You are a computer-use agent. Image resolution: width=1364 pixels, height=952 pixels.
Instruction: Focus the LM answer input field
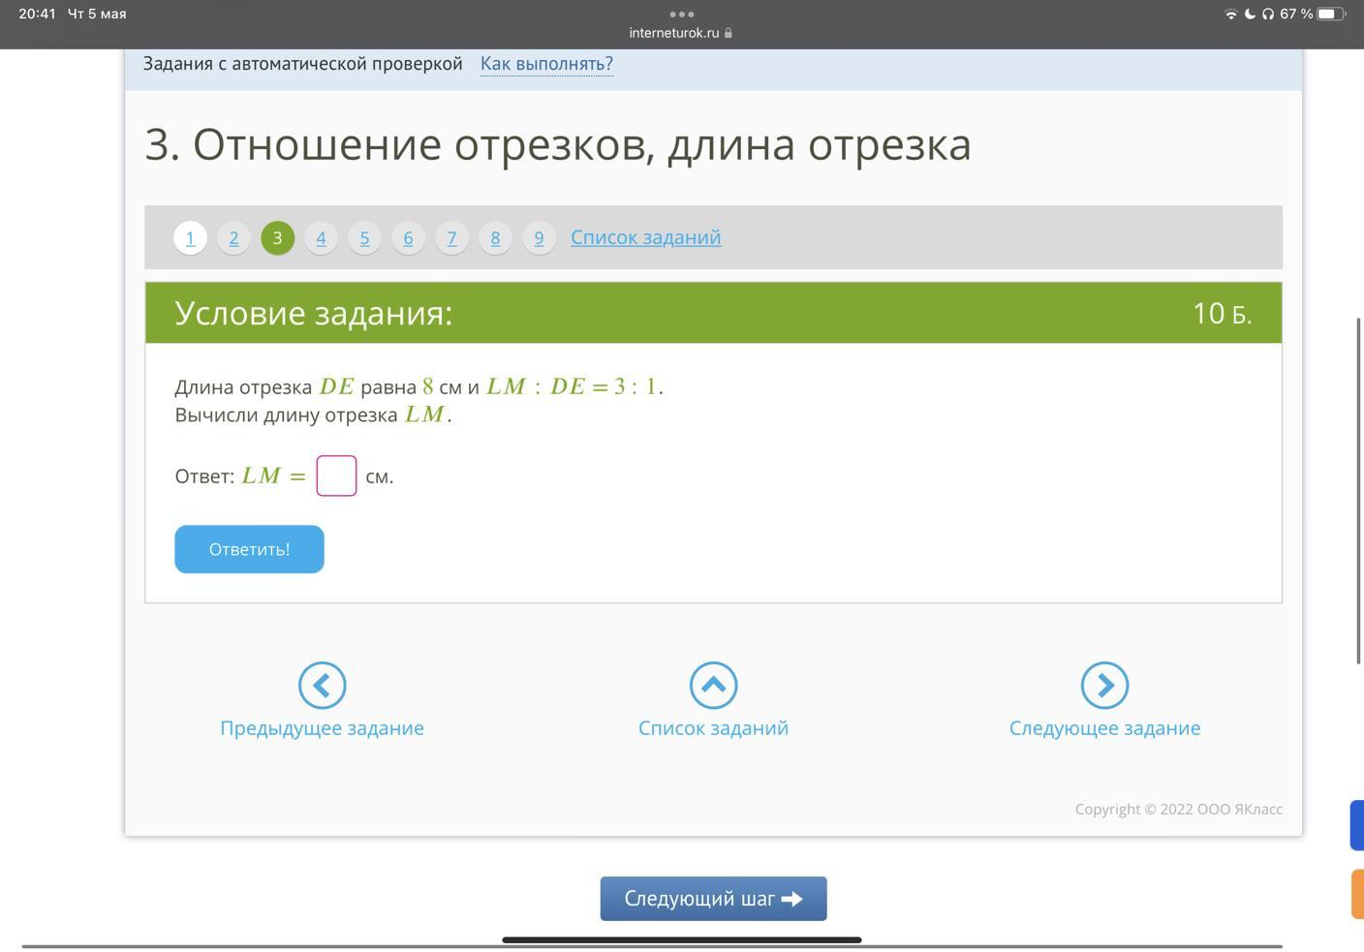pos(336,476)
